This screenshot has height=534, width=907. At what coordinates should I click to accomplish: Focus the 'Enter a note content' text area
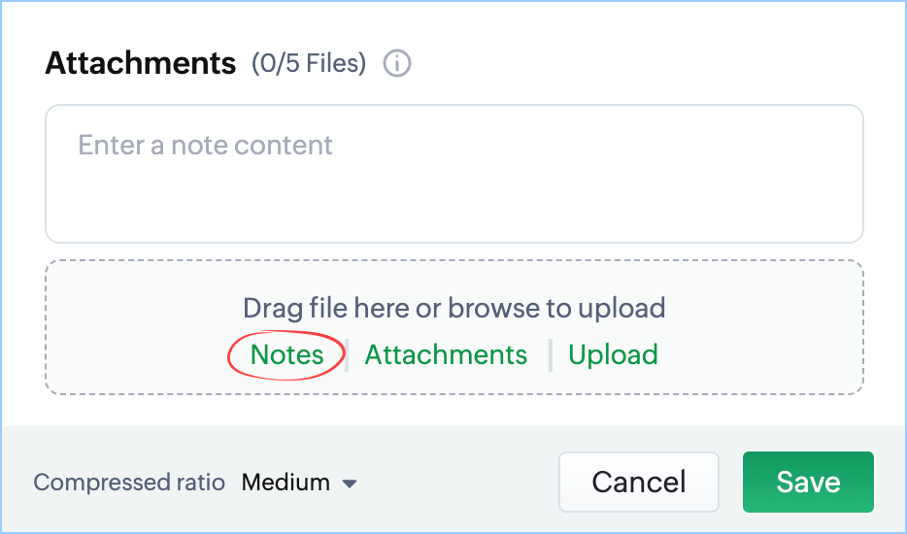(x=454, y=174)
